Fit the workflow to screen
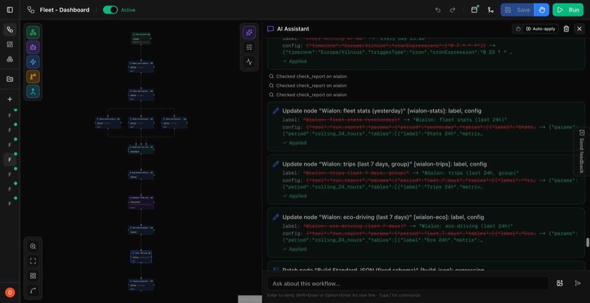Image resolution: width=590 pixels, height=303 pixels. [33, 261]
